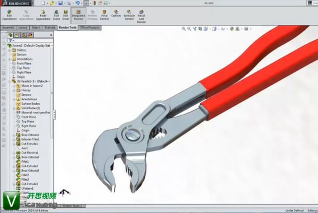Start Final Render
318x213 pixels.
104,15
